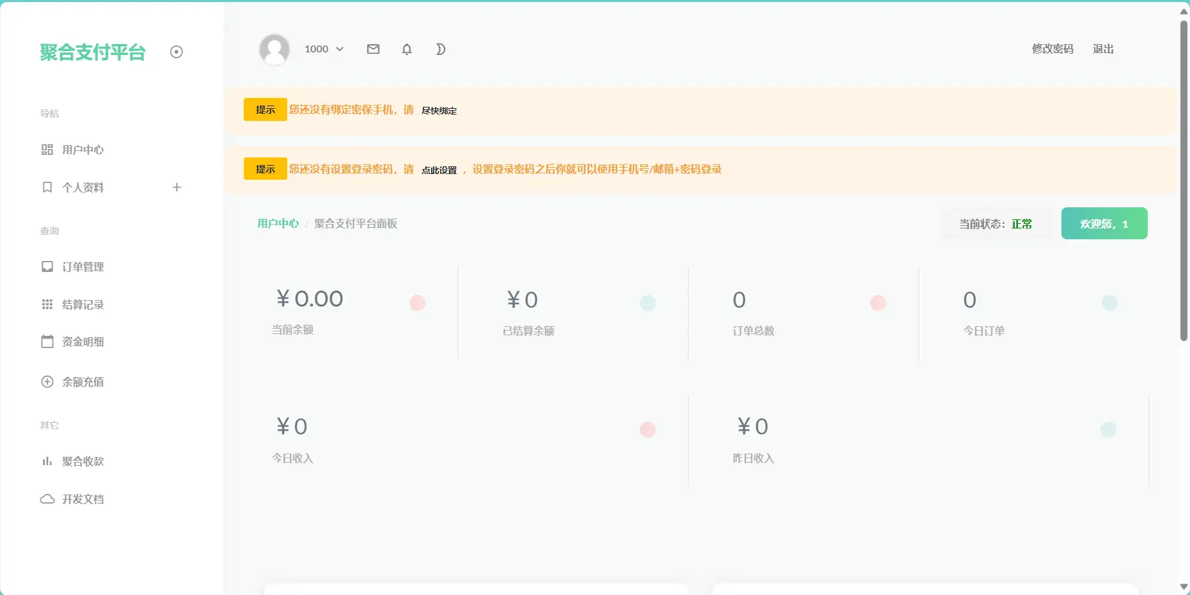
Task: Expand the 1000 account dropdown
Action: coord(323,49)
